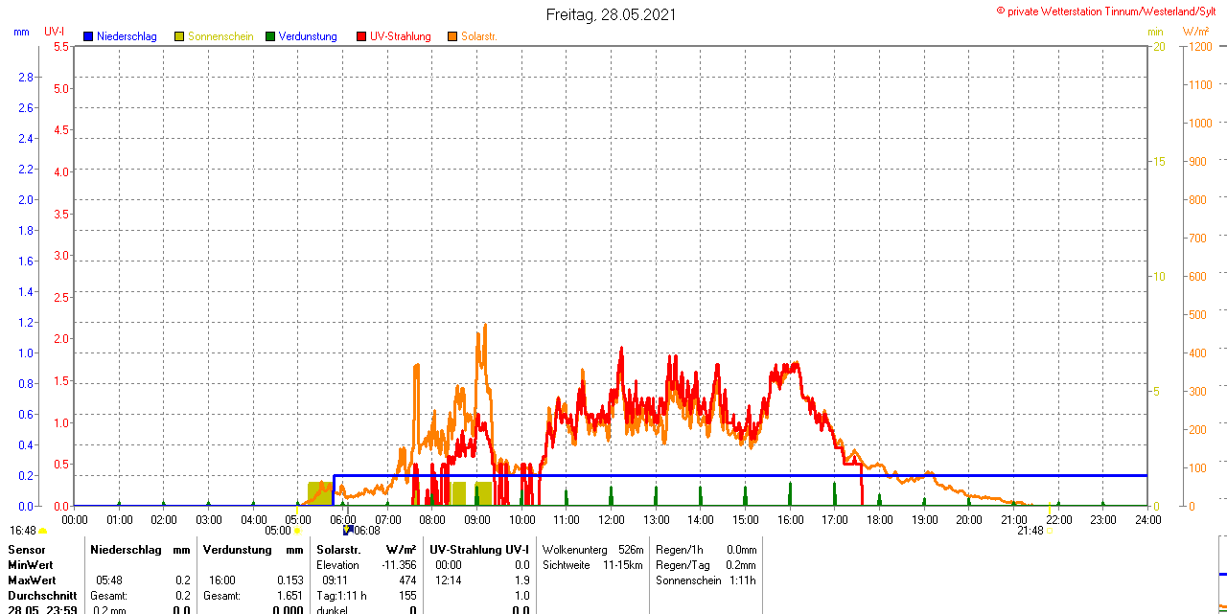
Task: Click the UV-Strahlung legend label
Action: click(400, 36)
